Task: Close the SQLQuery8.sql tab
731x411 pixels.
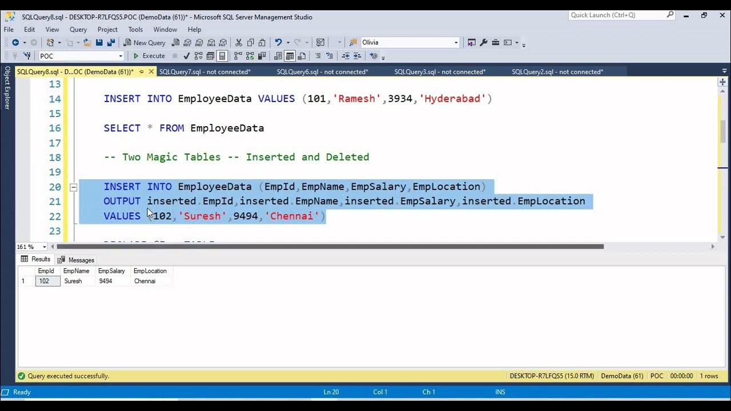Action: [151, 71]
